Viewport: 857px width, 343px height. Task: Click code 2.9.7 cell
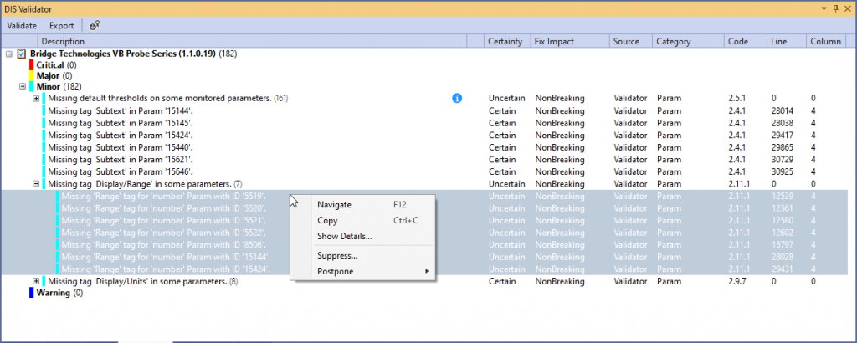736,281
